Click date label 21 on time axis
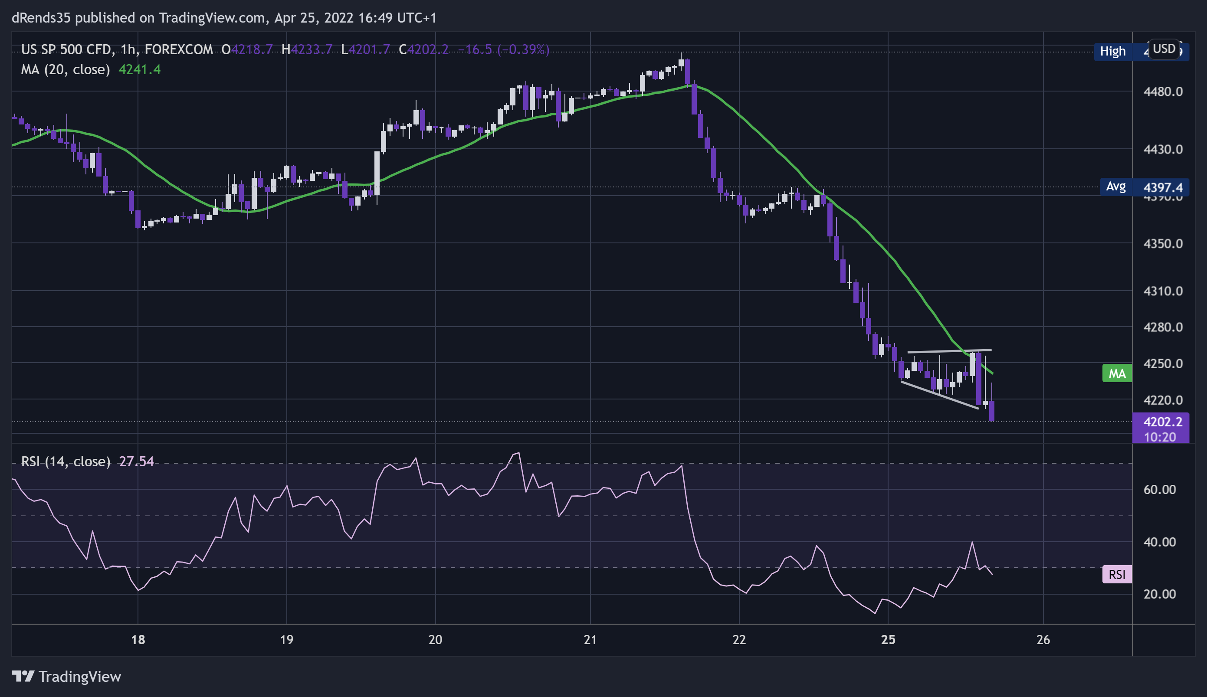The image size is (1207, 697). coord(590,640)
